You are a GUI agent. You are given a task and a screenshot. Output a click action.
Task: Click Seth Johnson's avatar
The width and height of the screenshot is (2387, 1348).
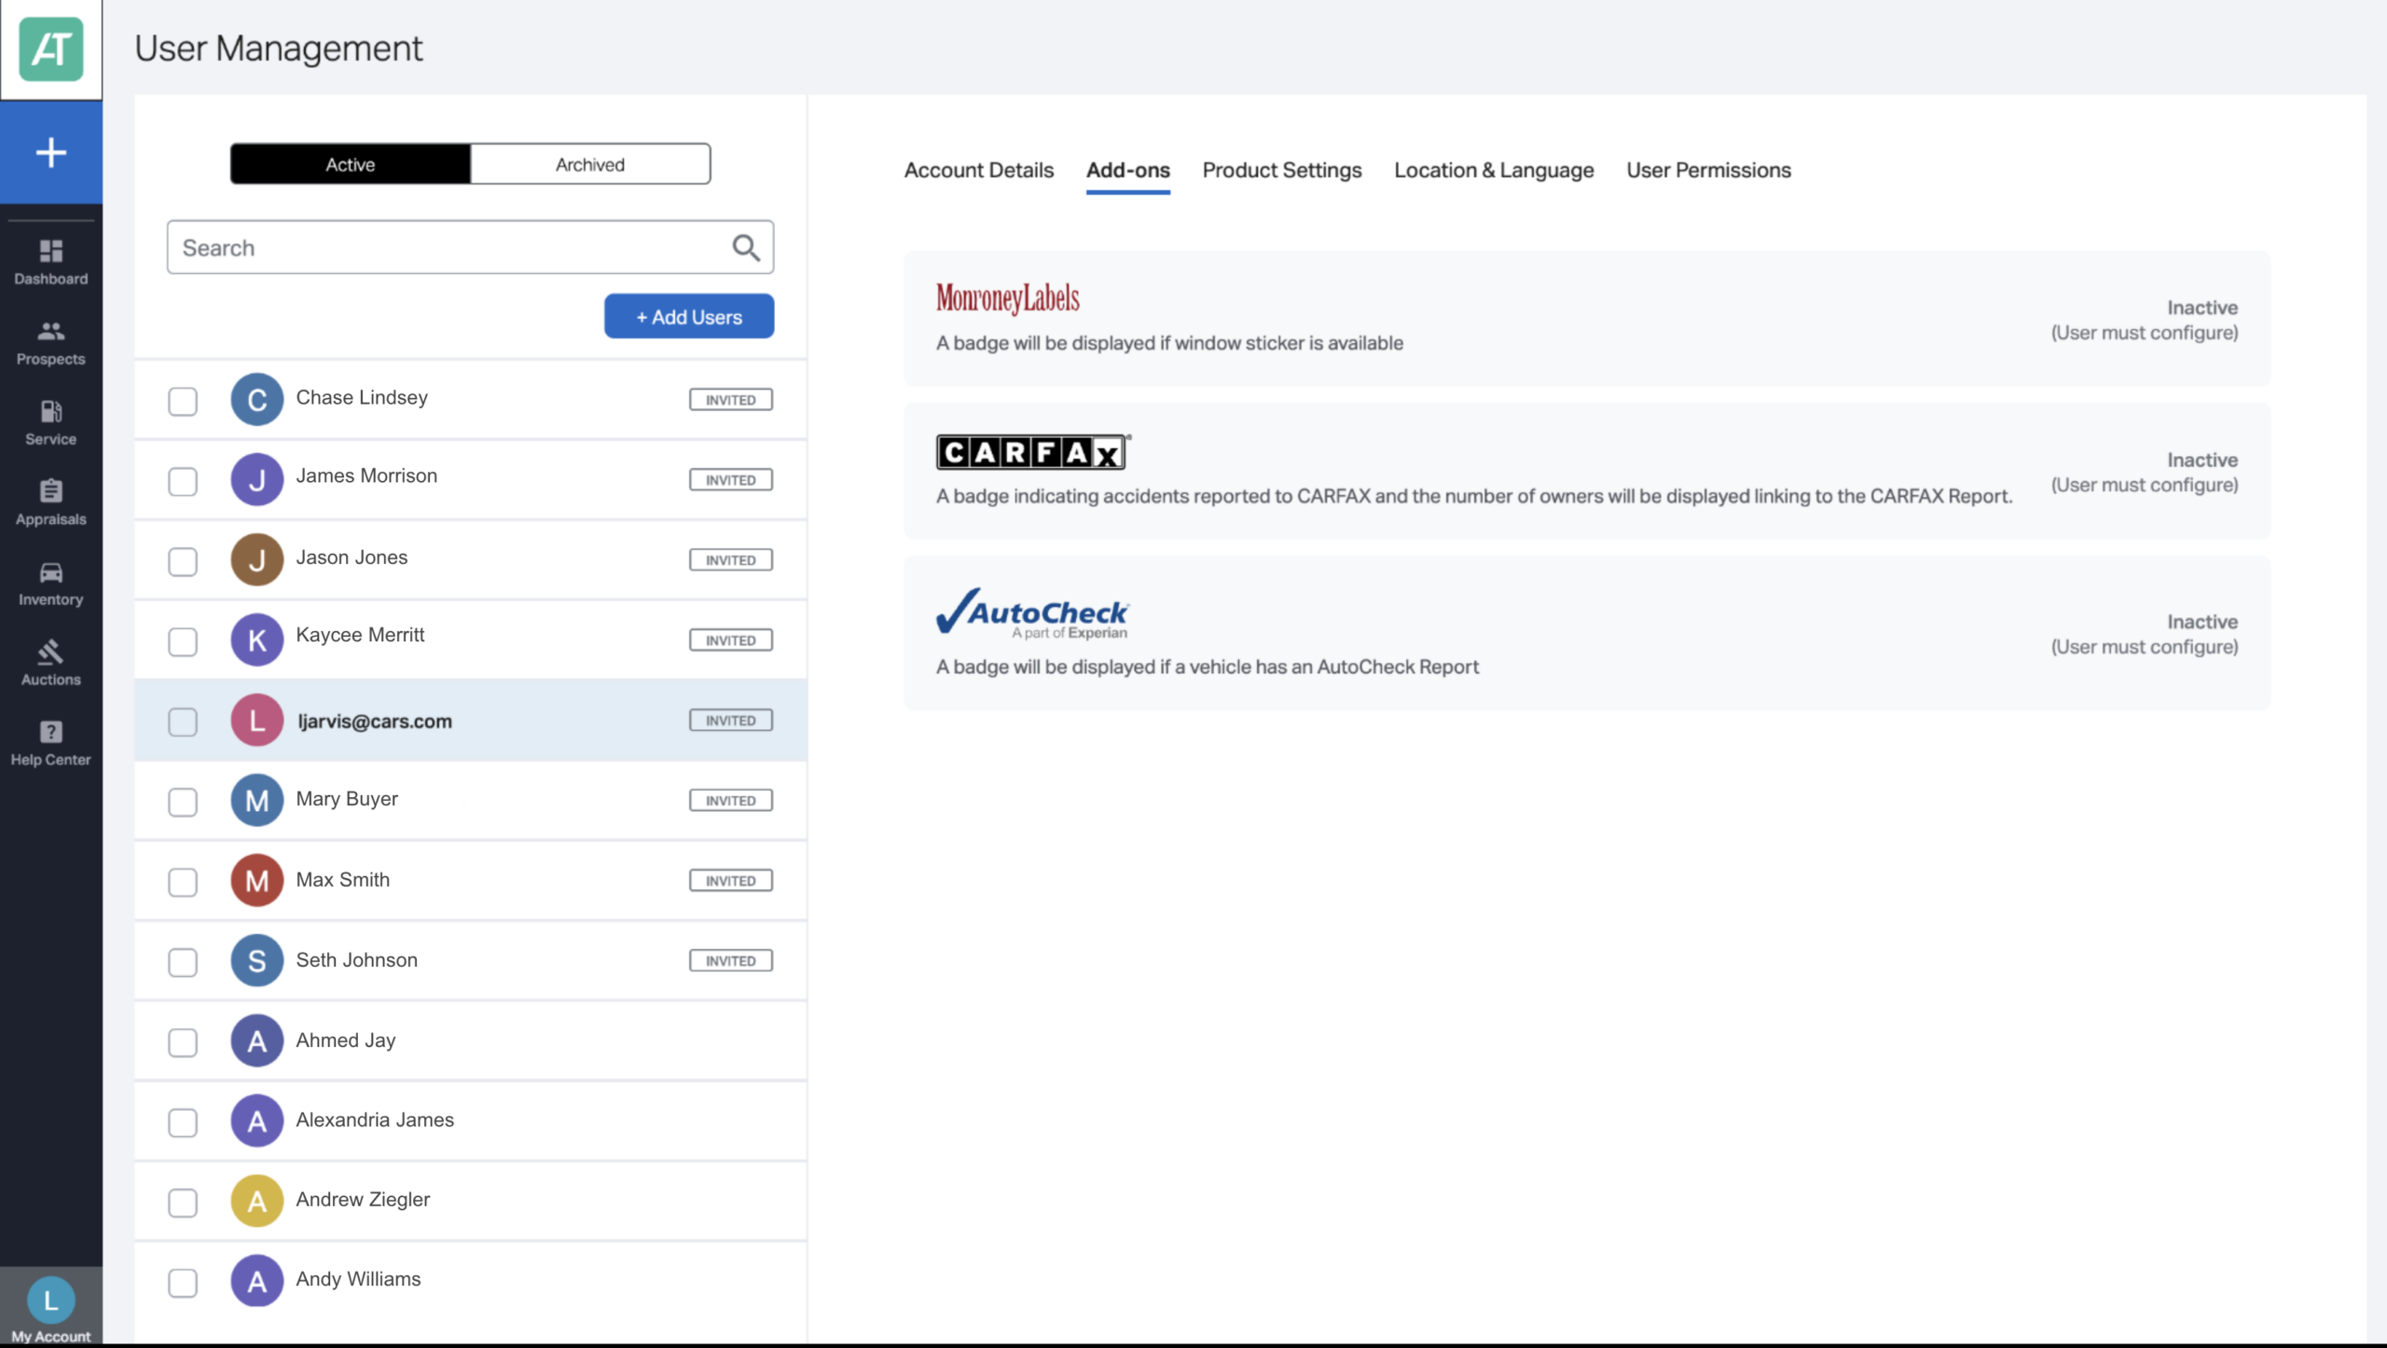(257, 961)
